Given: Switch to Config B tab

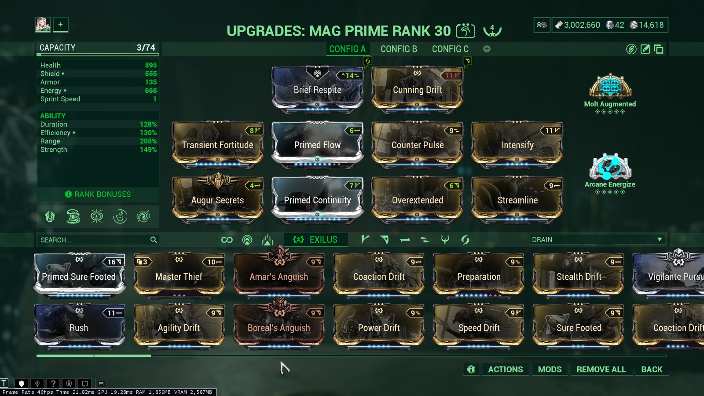Looking at the screenshot, I should [399, 49].
